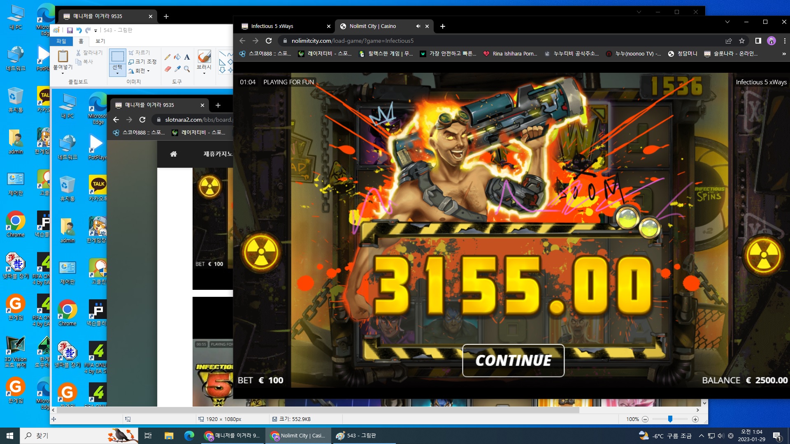The width and height of the screenshot is (790, 444).
Task: Open the Chrome three-dot menu
Action: pos(785,41)
